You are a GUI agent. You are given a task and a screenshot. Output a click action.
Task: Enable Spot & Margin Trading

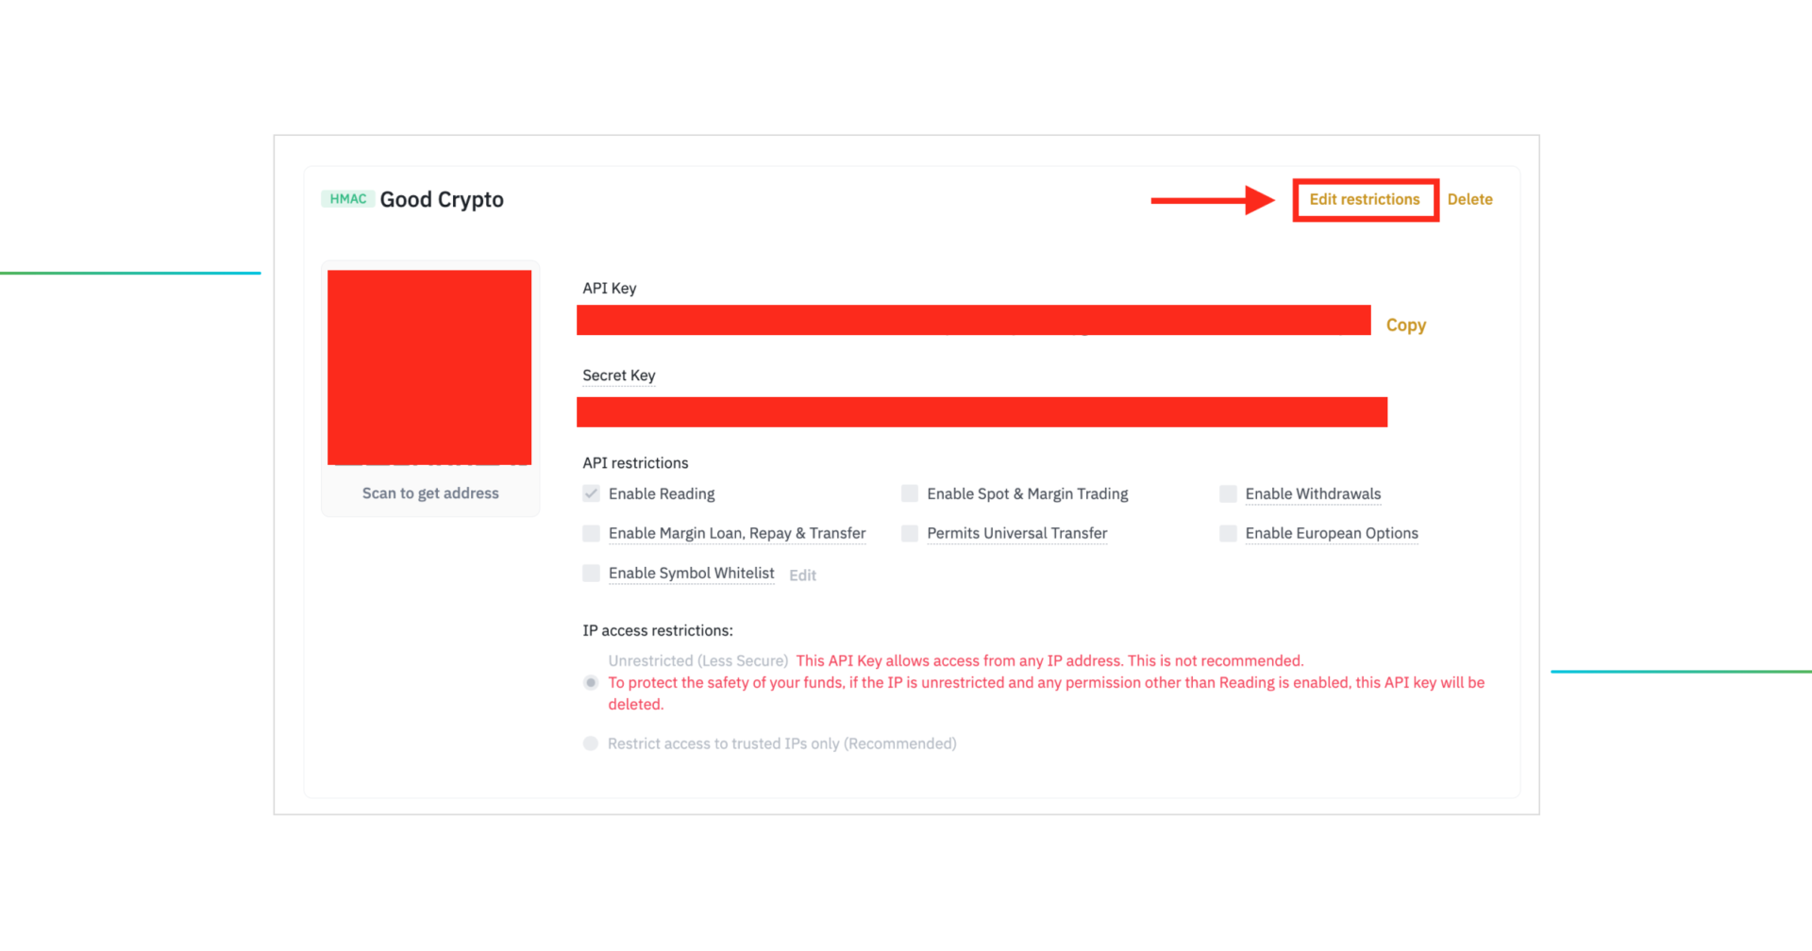(909, 493)
